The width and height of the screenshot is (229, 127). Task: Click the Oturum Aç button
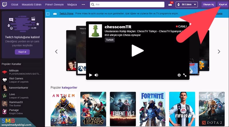click(208, 5)
